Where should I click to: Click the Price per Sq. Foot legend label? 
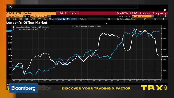tap(26, 29)
